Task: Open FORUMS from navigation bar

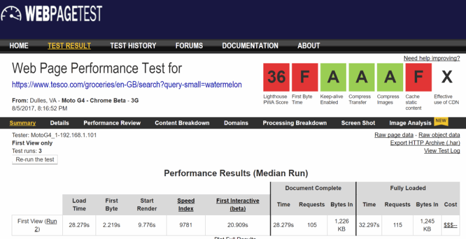Action: [x=189, y=46]
